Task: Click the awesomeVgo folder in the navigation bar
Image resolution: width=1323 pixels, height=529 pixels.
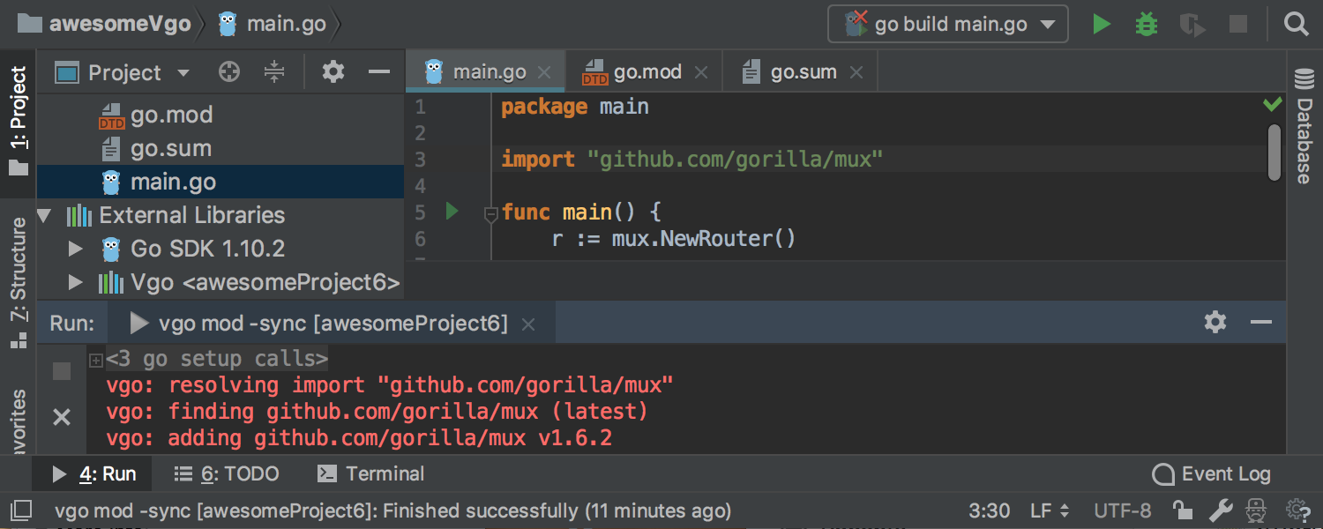Action: pos(104,24)
